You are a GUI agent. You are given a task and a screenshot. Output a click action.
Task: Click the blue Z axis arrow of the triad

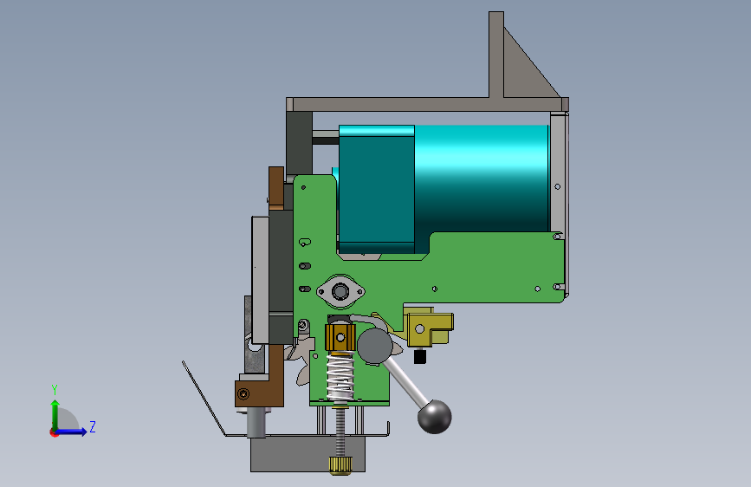[x=72, y=432]
